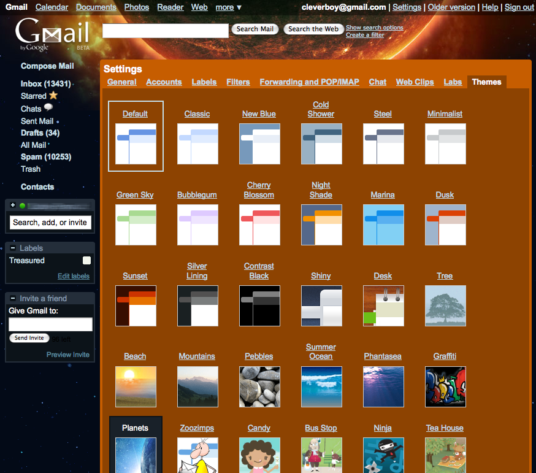Pick the Tree theme picture

point(445,306)
